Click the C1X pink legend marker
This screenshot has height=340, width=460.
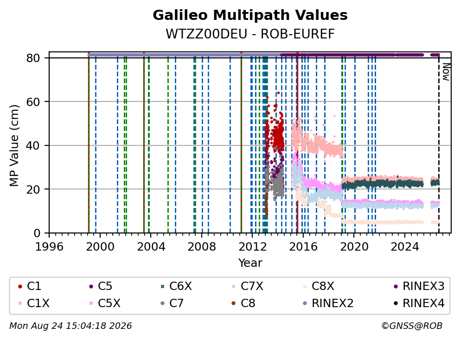[x=20, y=303]
